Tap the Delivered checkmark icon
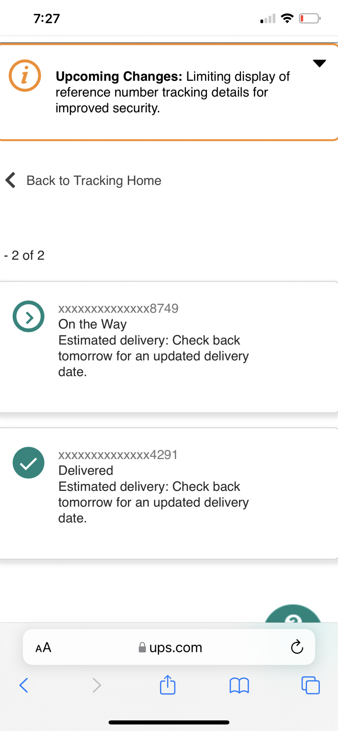This screenshot has height=731, width=338. [x=29, y=463]
